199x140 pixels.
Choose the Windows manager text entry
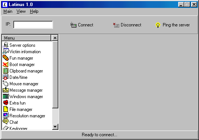point(26,97)
